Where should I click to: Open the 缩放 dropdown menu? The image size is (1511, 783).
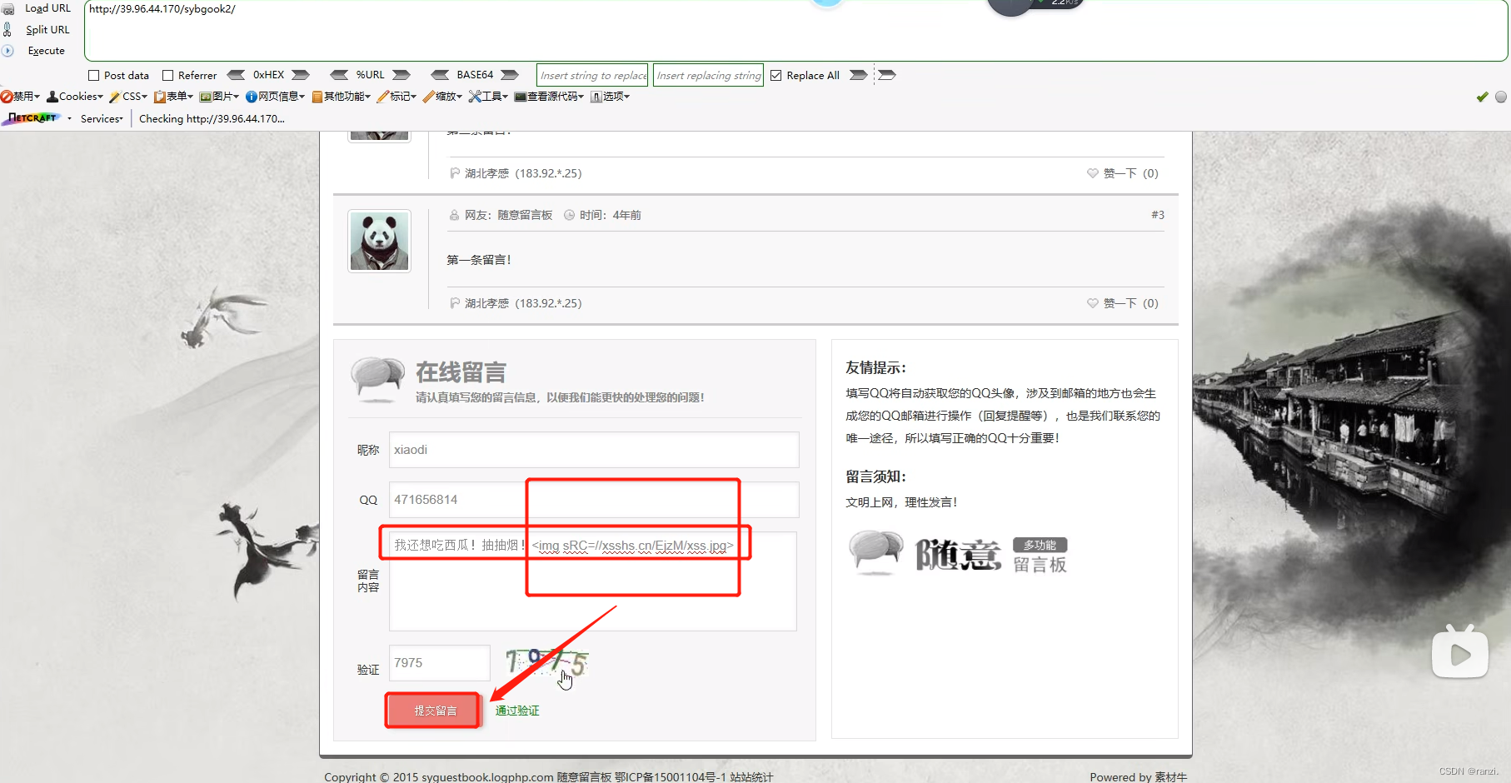pos(442,97)
